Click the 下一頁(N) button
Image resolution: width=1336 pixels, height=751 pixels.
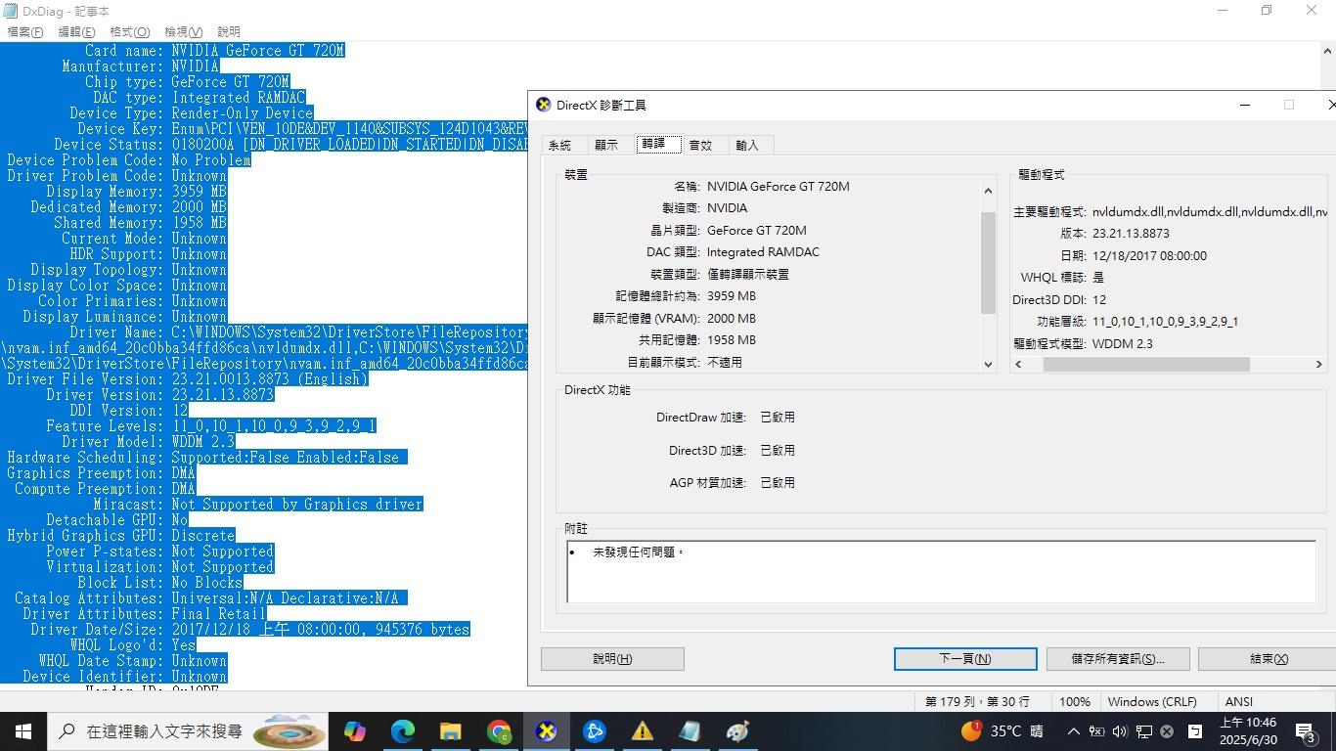[x=965, y=659]
